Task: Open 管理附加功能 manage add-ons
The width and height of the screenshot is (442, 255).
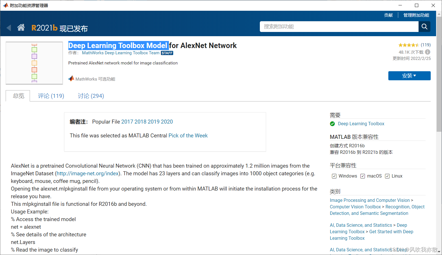Action: click(416, 15)
